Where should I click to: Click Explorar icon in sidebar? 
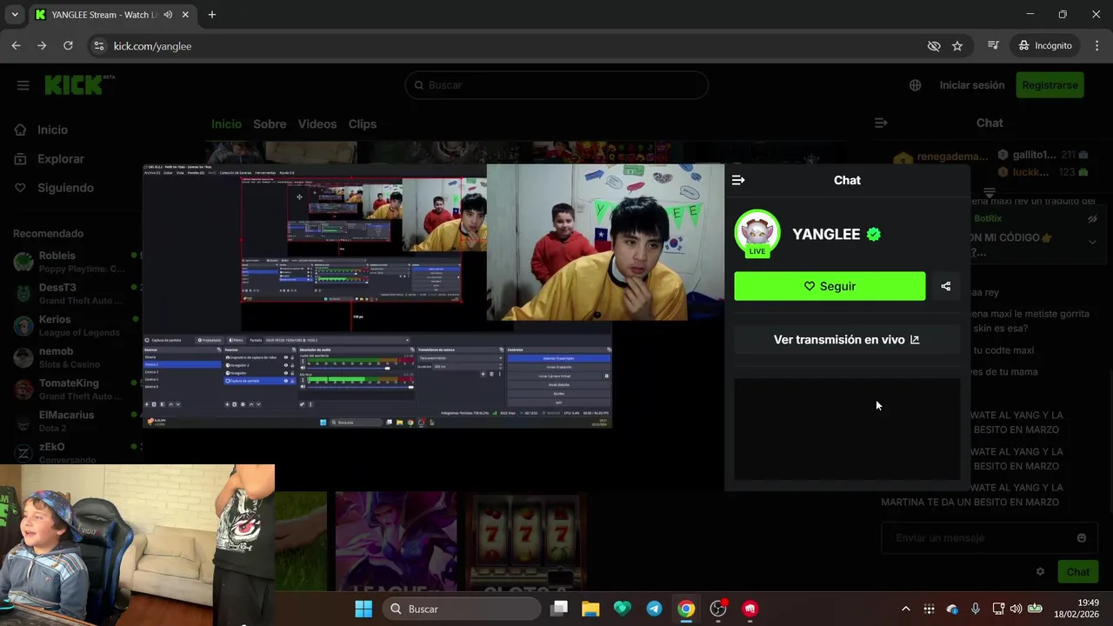click(20, 159)
